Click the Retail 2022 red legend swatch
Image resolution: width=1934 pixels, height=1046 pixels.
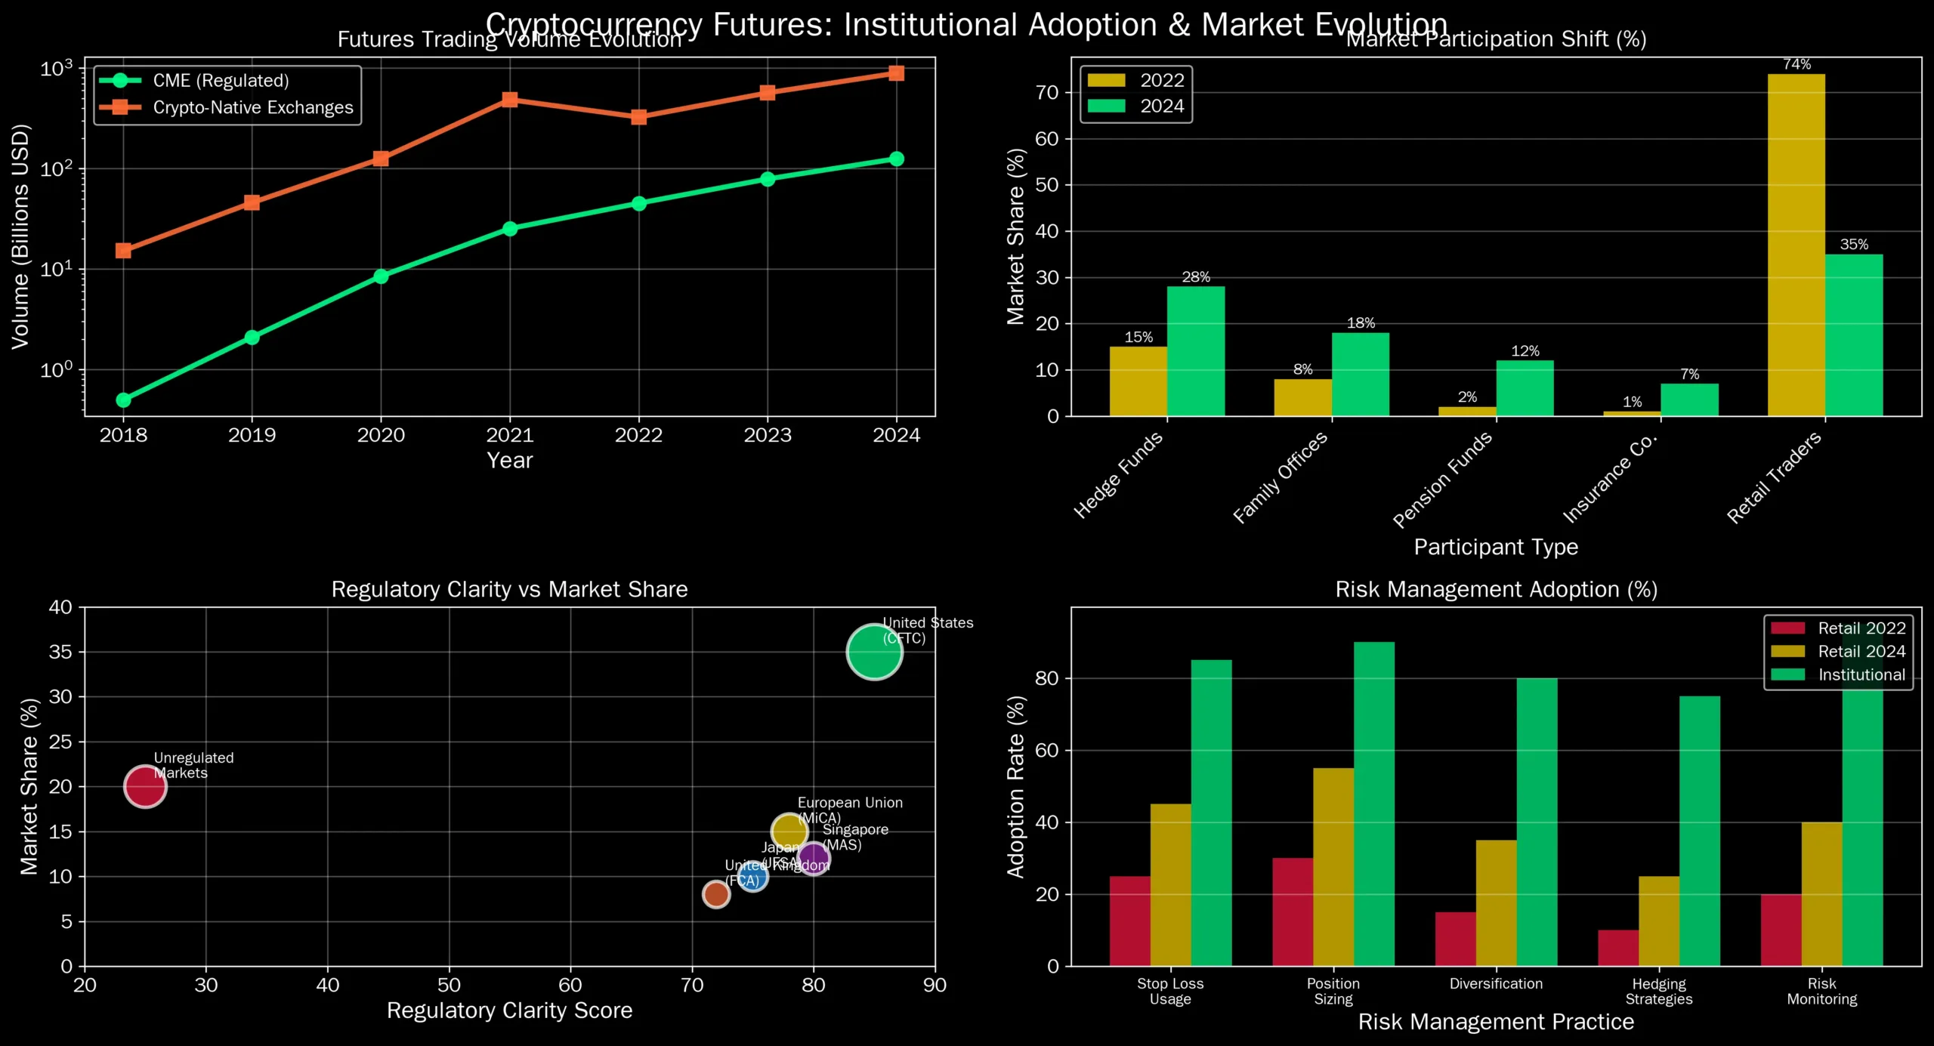pyautogui.click(x=1787, y=628)
